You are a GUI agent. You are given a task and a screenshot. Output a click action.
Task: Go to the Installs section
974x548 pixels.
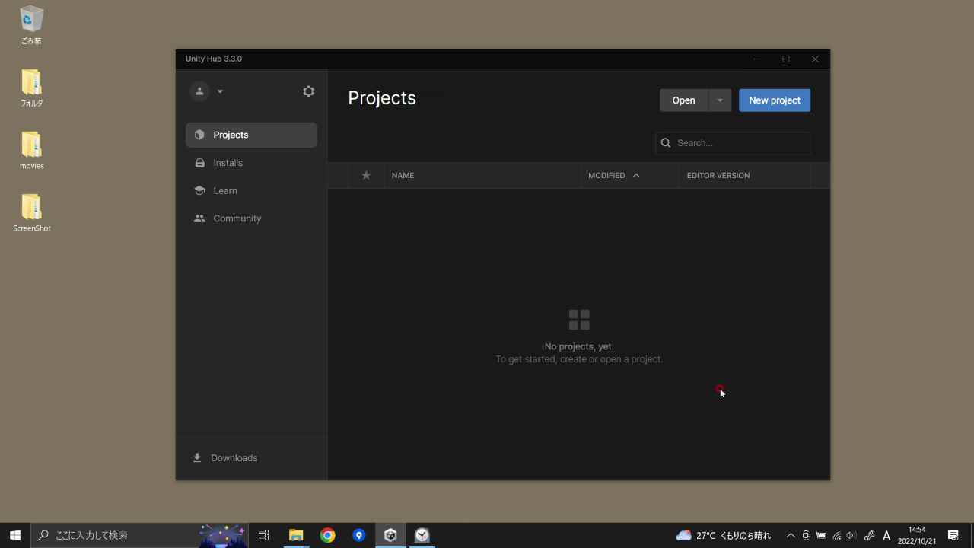pyautogui.click(x=251, y=163)
